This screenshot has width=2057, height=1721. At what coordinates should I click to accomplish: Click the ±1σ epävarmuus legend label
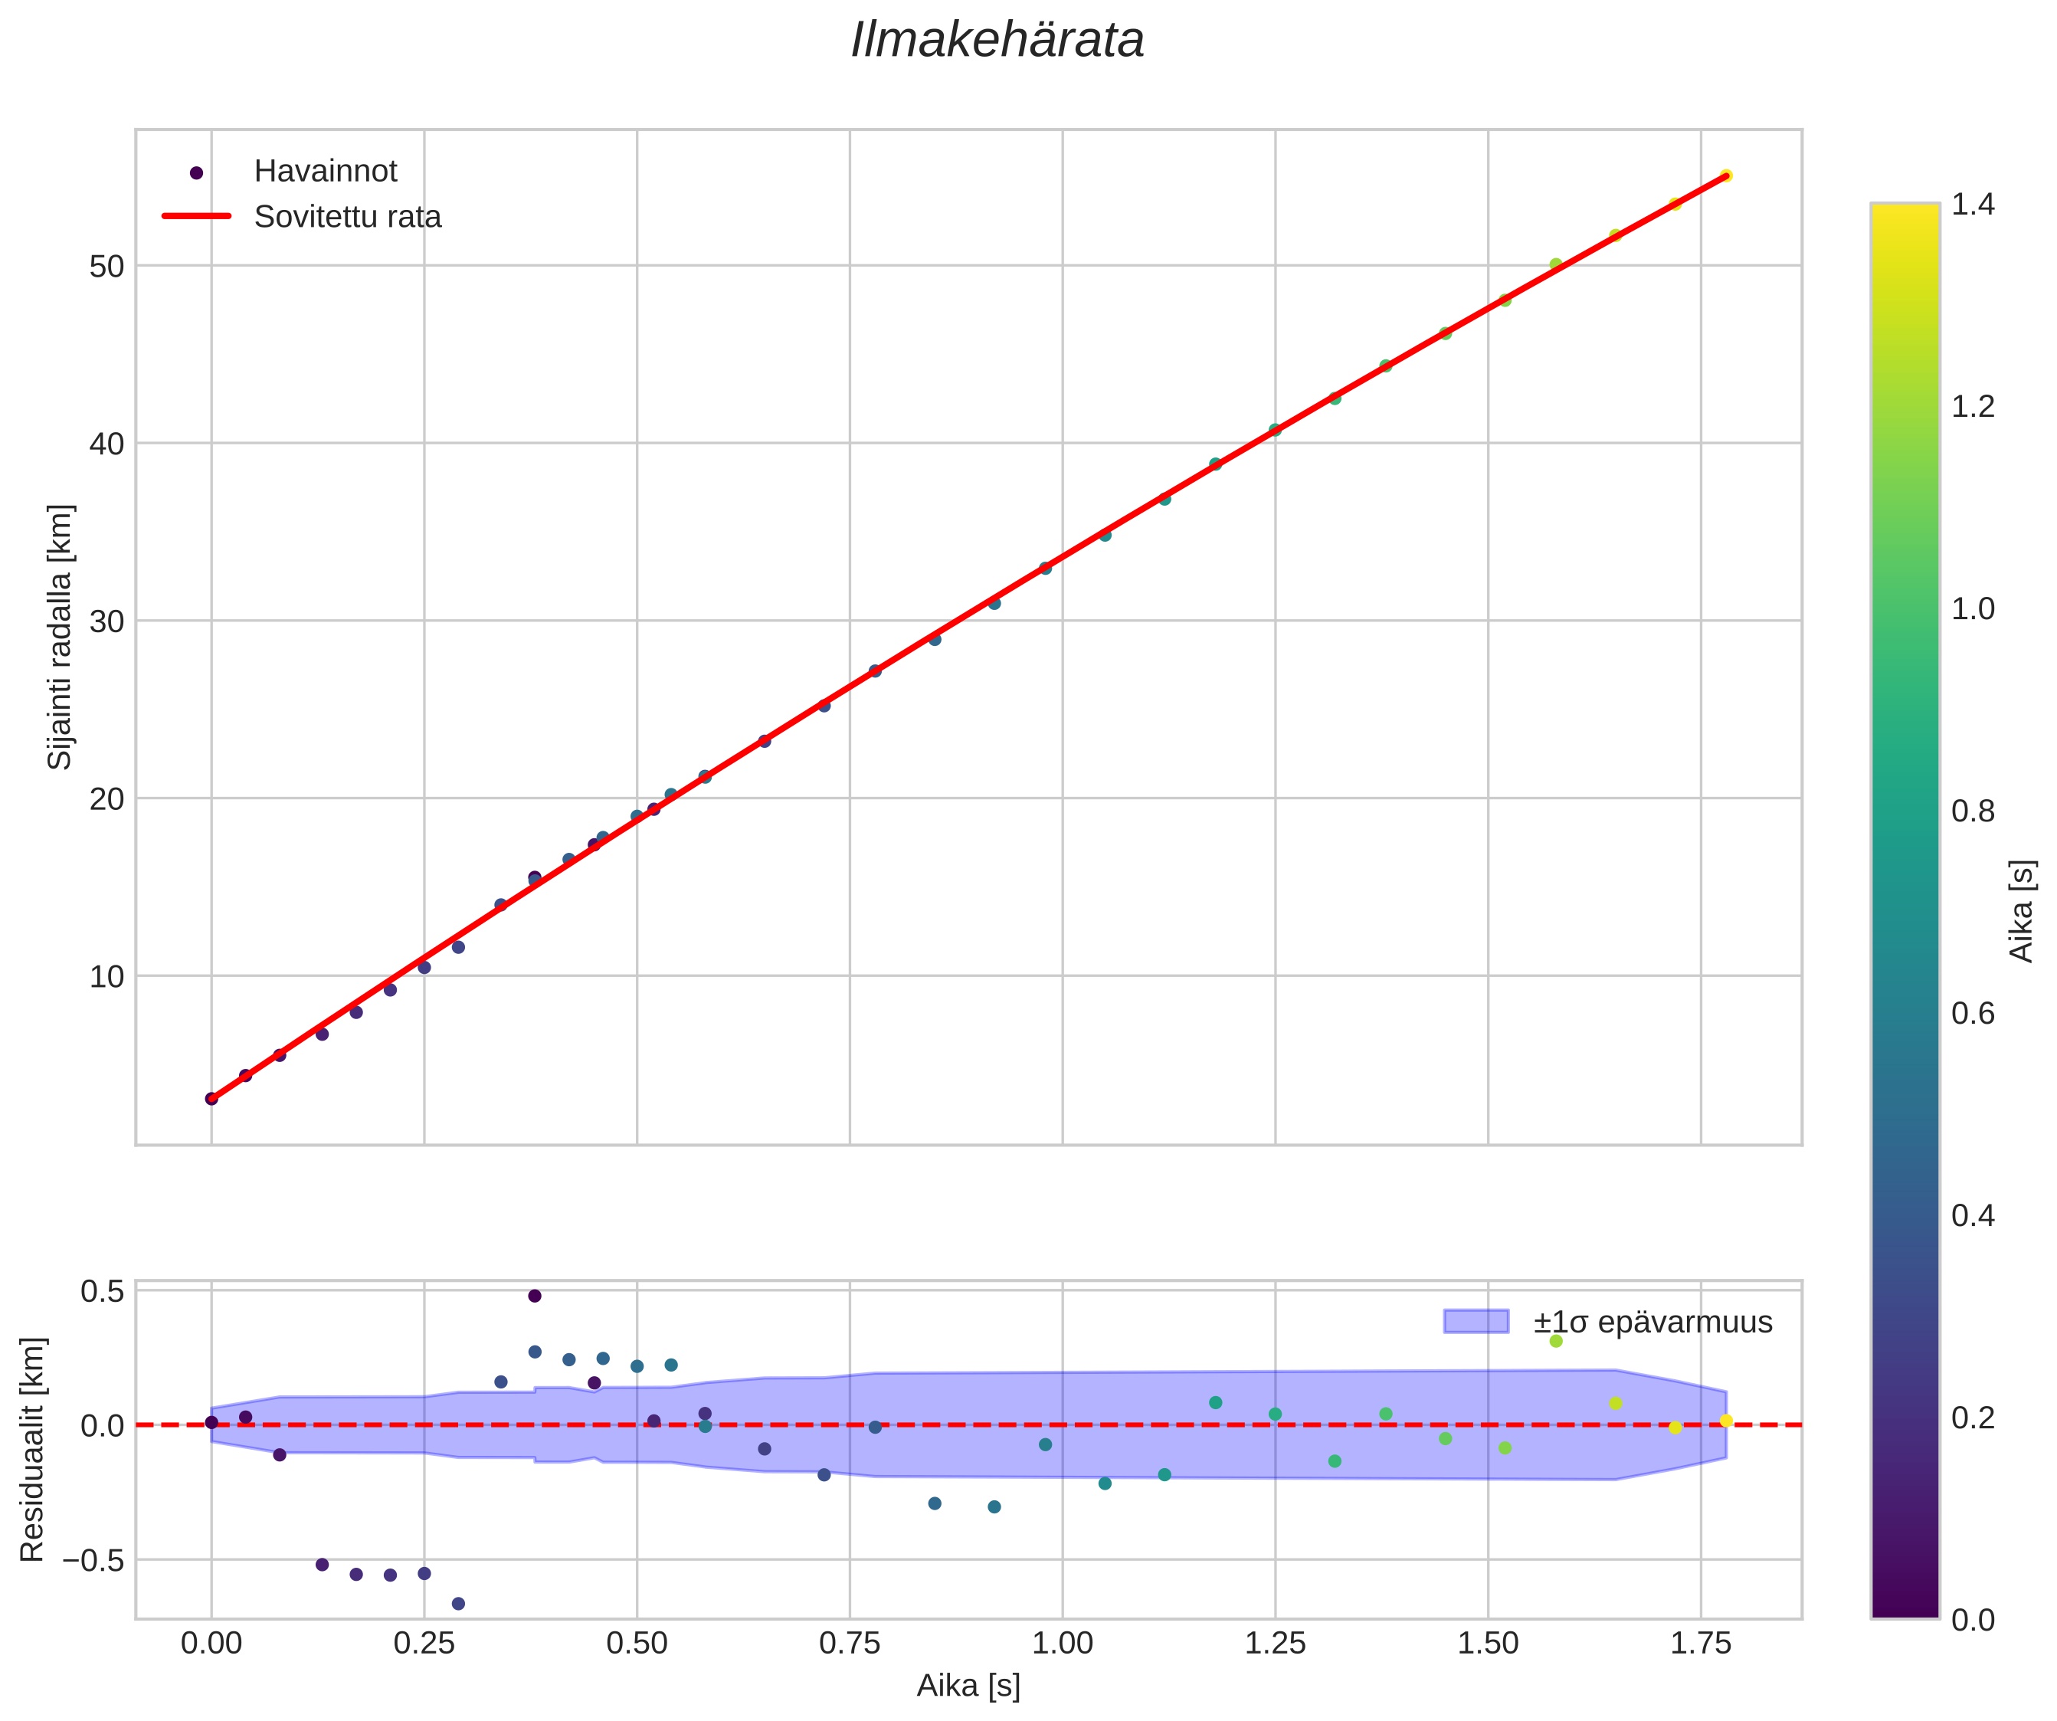pos(1652,1323)
